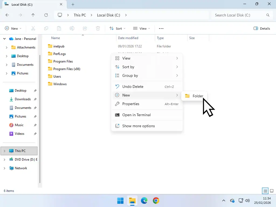This screenshot has width=276, height=207.
Task: Open the See more ellipsis menu
Action: click(161, 28)
